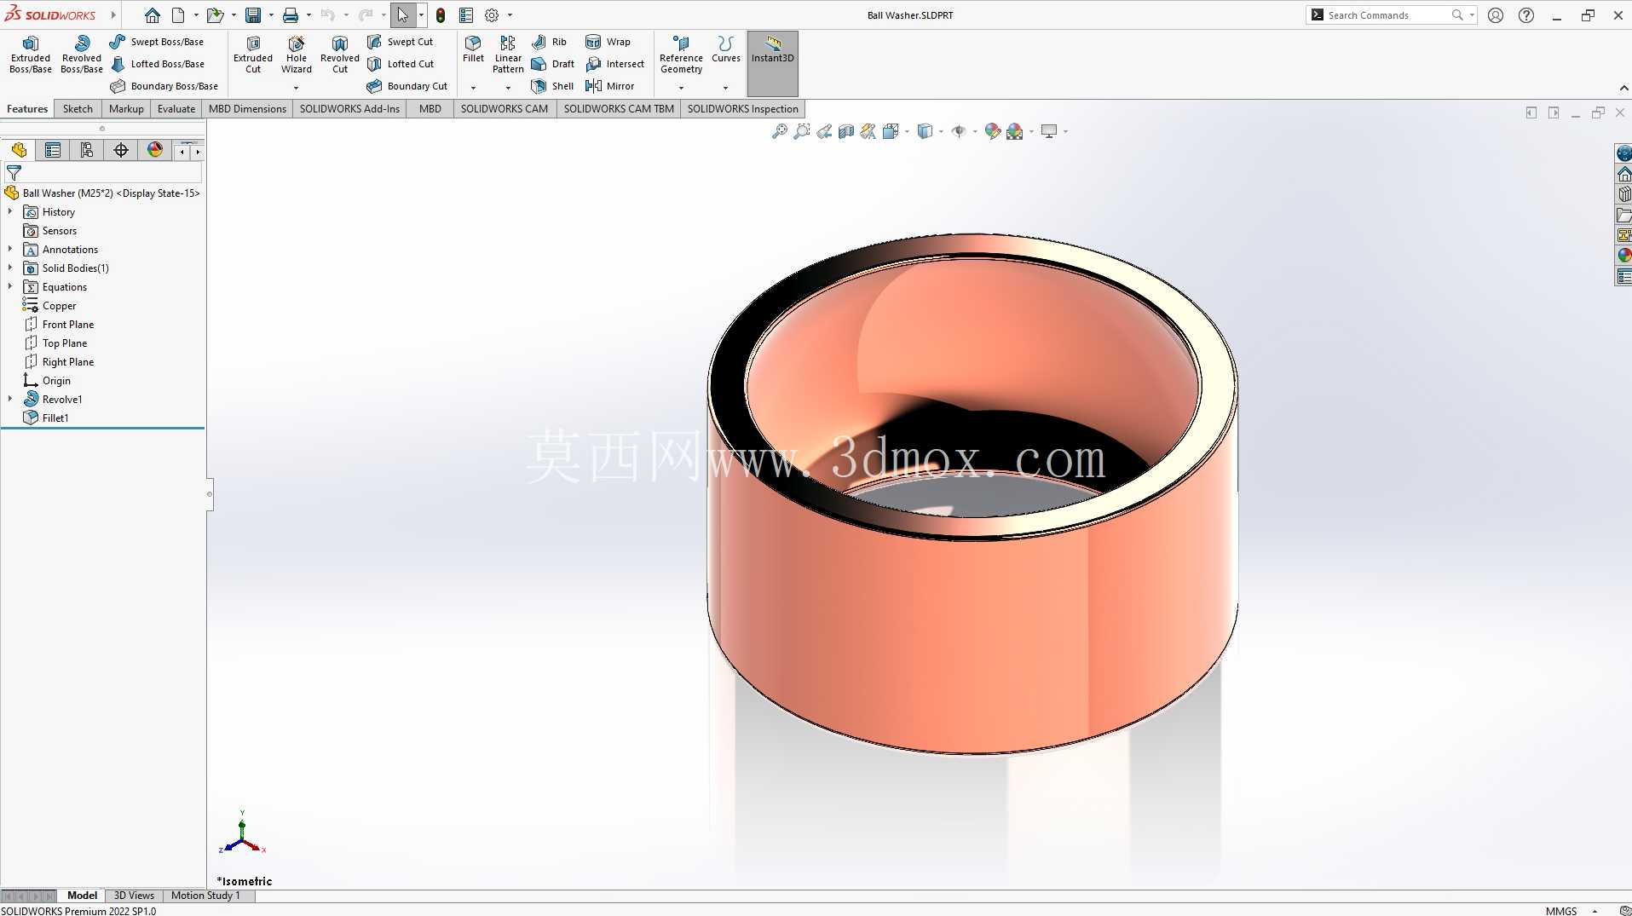
Task: Open the Hole Wizard dropdown arrow
Action: (x=297, y=87)
